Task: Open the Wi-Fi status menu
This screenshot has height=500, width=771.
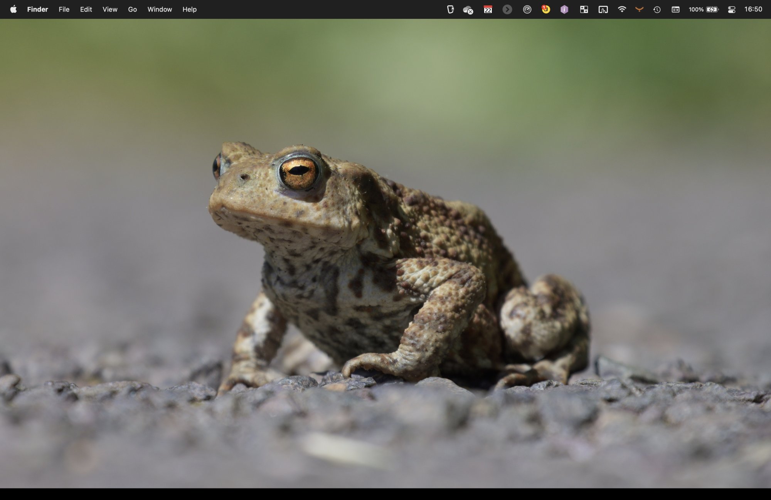Action: 622,9
